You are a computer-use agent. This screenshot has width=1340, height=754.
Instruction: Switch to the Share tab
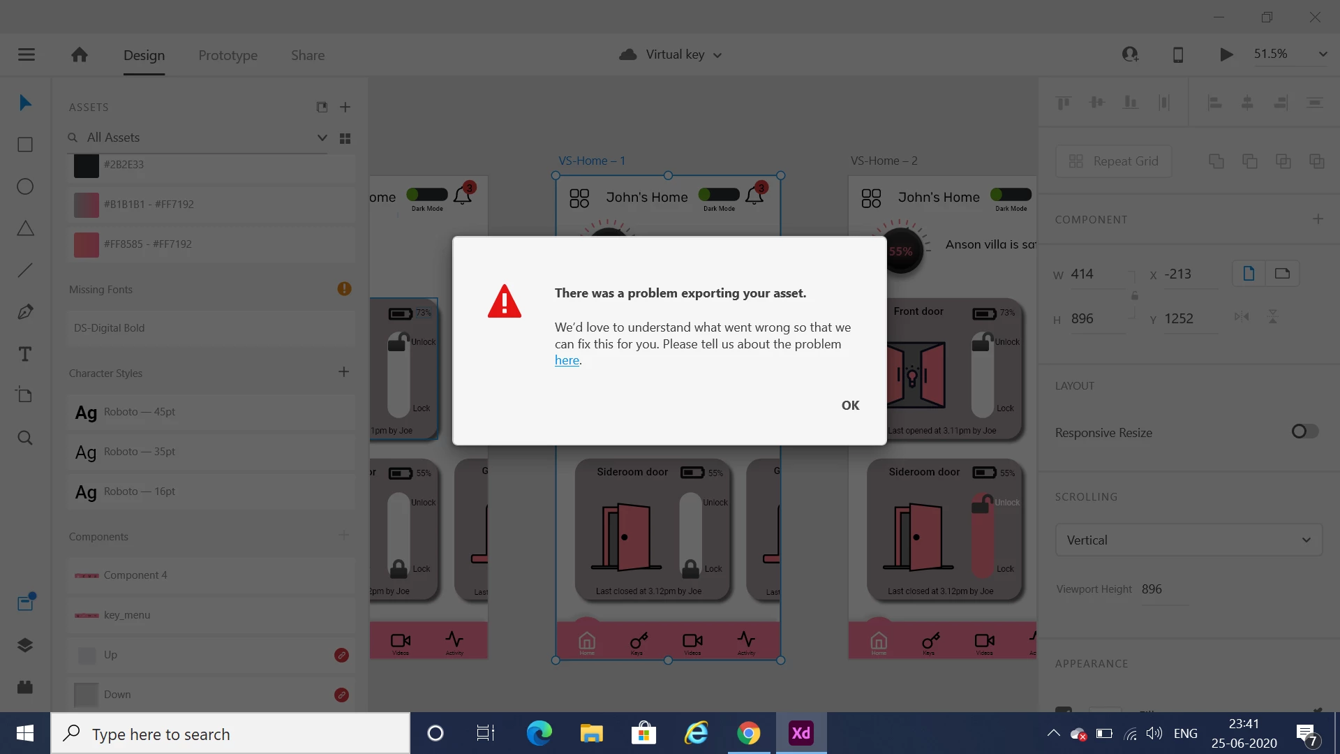point(307,55)
